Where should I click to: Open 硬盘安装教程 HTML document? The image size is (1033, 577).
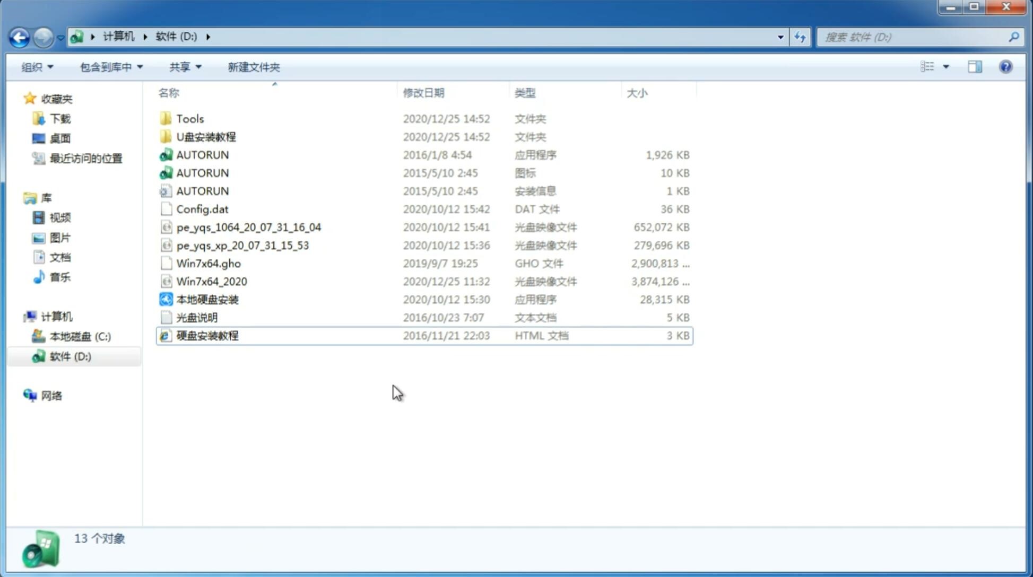point(207,335)
